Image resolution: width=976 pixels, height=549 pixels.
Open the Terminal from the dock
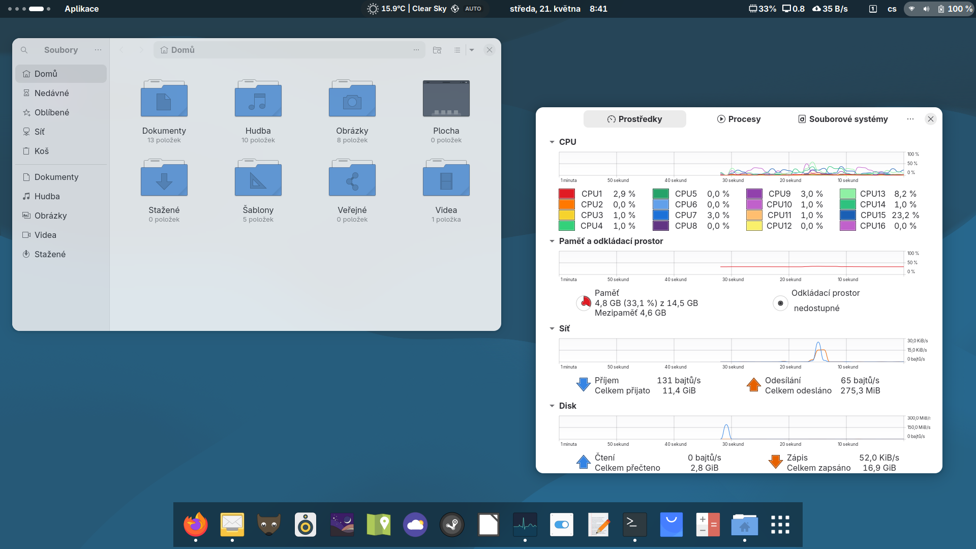point(635,525)
